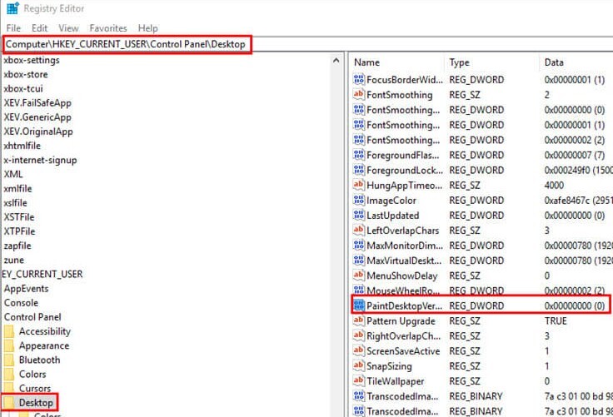Select the x-internet-signup key
The height and width of the screenshot is (417, 613).
40,161
